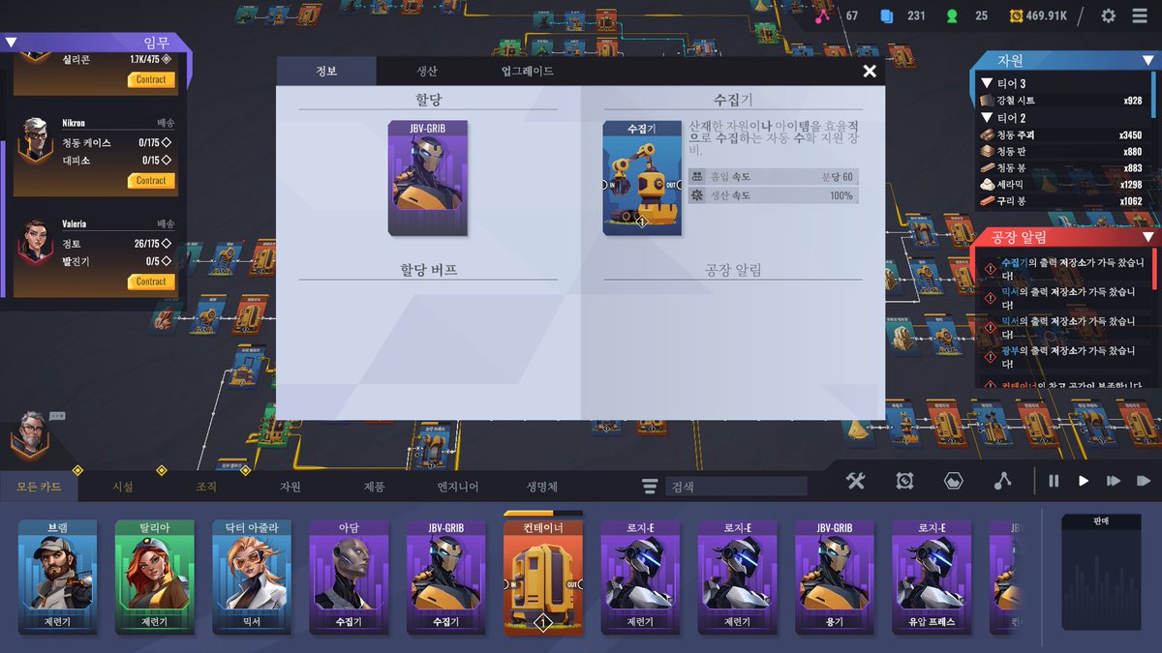The width and height of the screenshot is (1162, 653).
Task: Close the 수집기 info dialog
Action: point(870,71)
